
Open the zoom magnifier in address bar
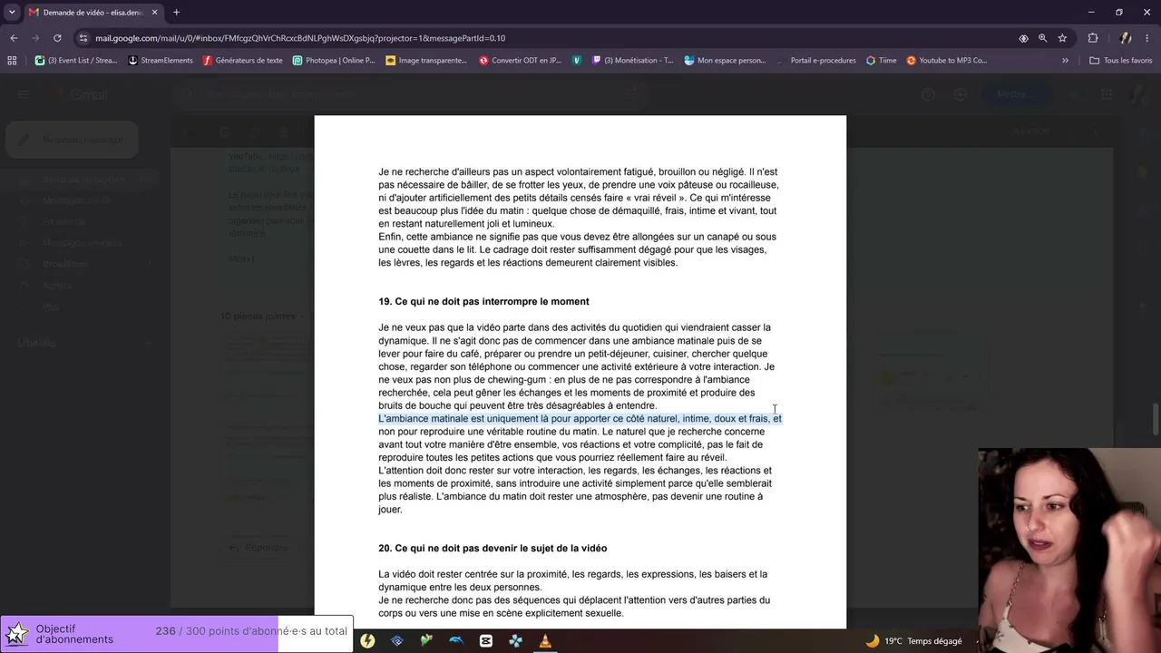tap(1042, 38)
